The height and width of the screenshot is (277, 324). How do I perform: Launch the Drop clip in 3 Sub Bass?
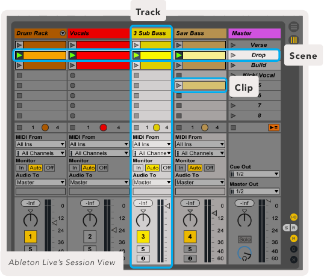(x=136, y=55)
